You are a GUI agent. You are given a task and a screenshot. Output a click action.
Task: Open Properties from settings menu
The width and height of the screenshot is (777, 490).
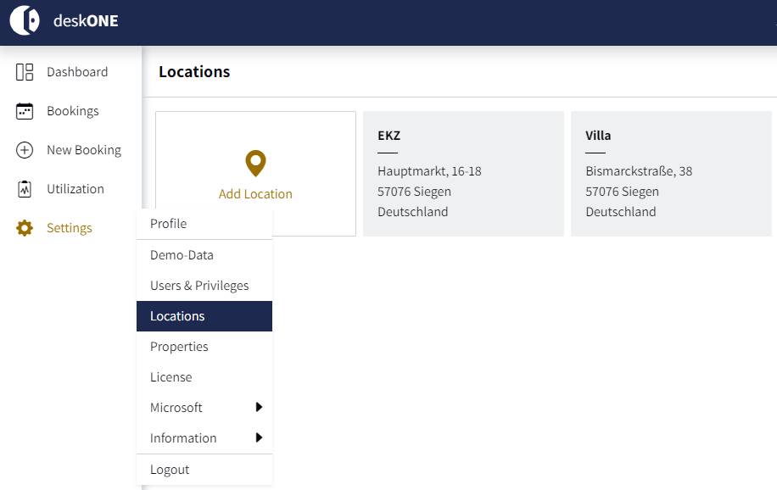204,347
